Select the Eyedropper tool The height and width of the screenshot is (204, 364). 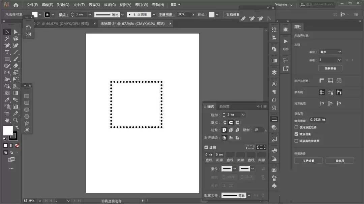[7, 100]
